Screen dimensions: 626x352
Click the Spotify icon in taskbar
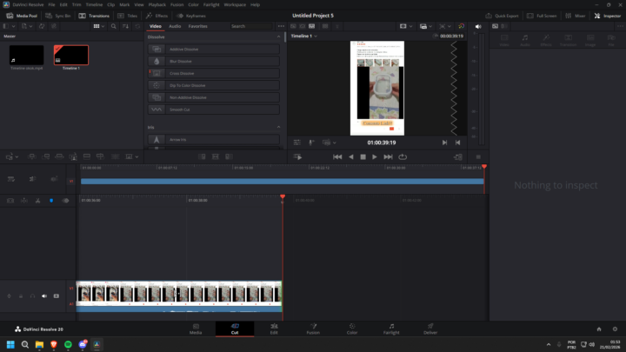[x=68, y=344]
